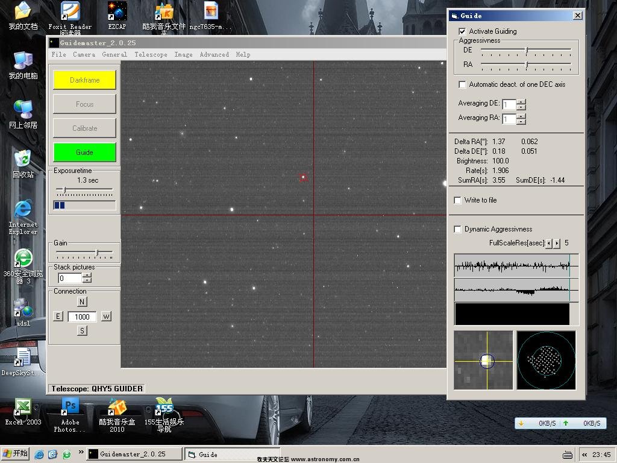Uncheck the Activate Guiding checkbox
The image size is (617, 463).
pyautogui.click(x=462, y=31)
